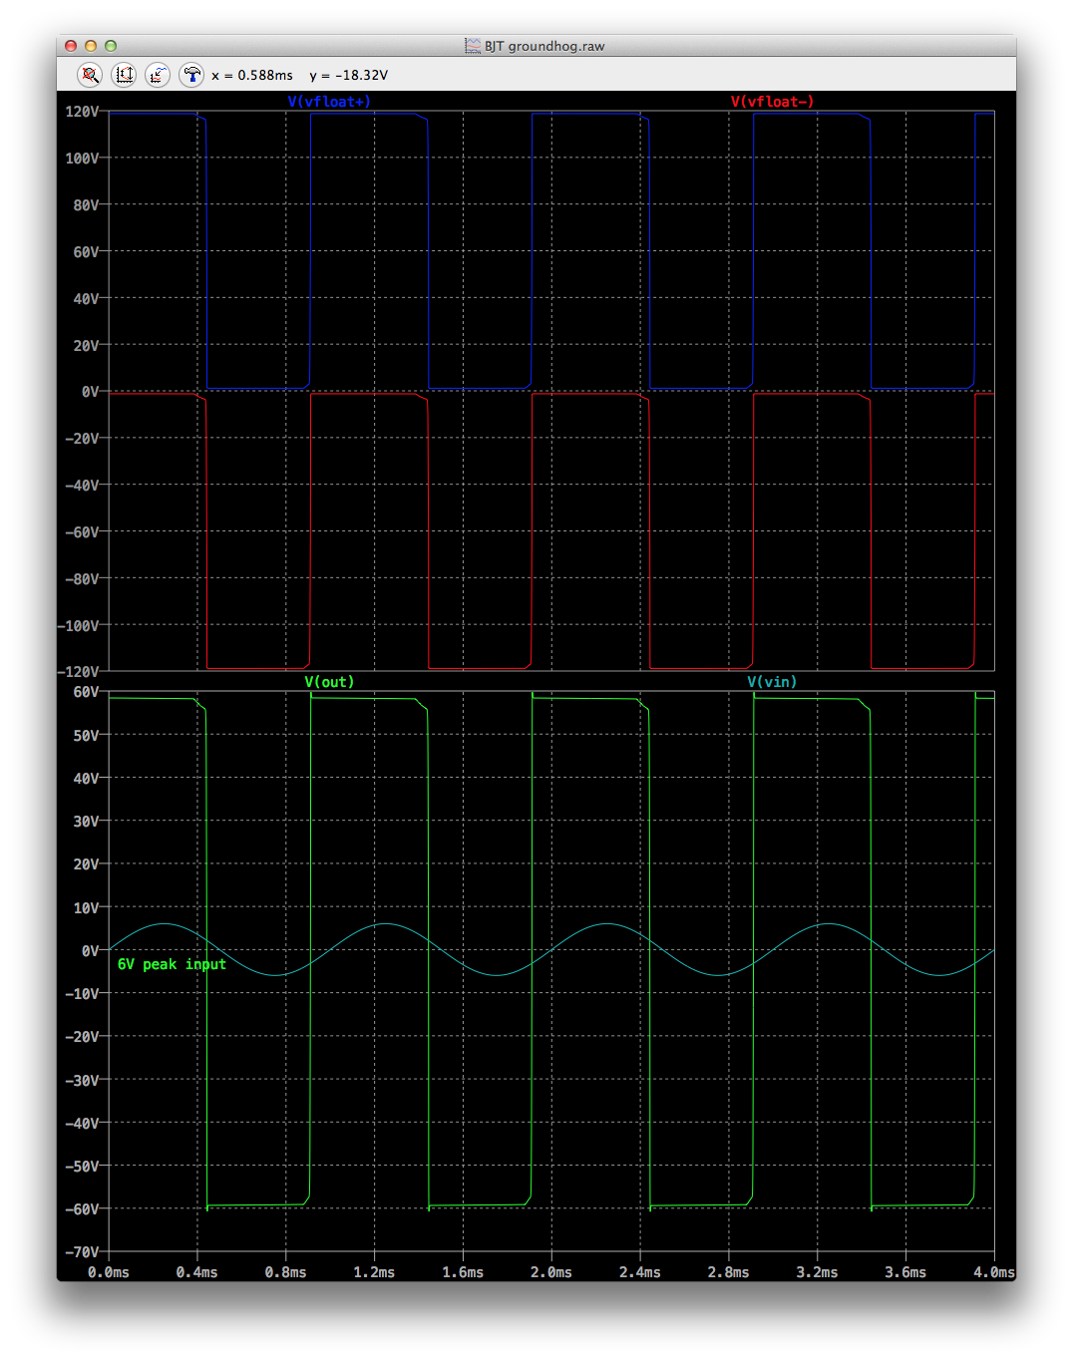1073x1360 pixels.
Task: Click the BJT groundhog.raw window title
Action: point(544,46)
